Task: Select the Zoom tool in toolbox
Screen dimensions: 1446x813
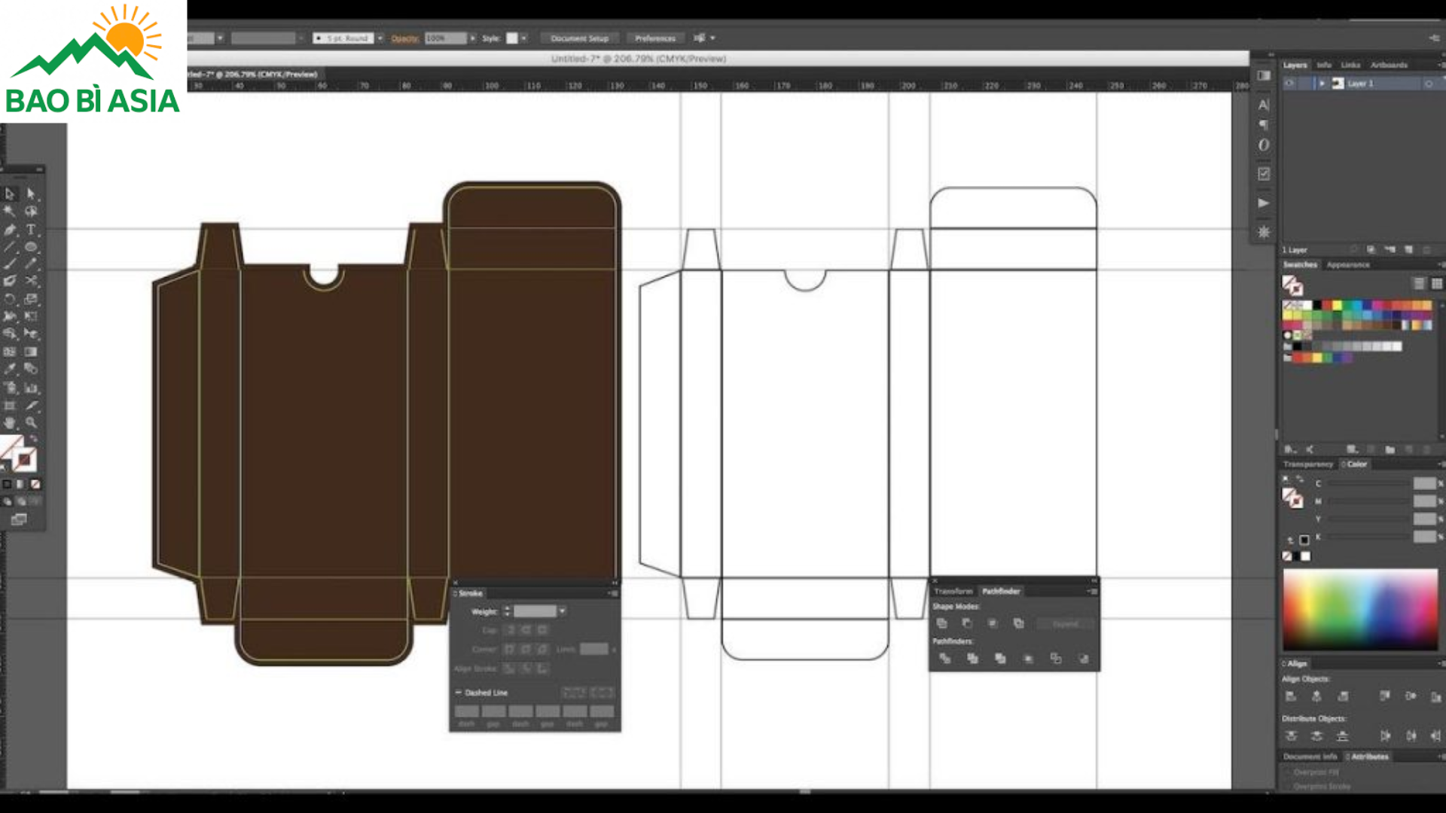Action: click(x=31, y=422)
